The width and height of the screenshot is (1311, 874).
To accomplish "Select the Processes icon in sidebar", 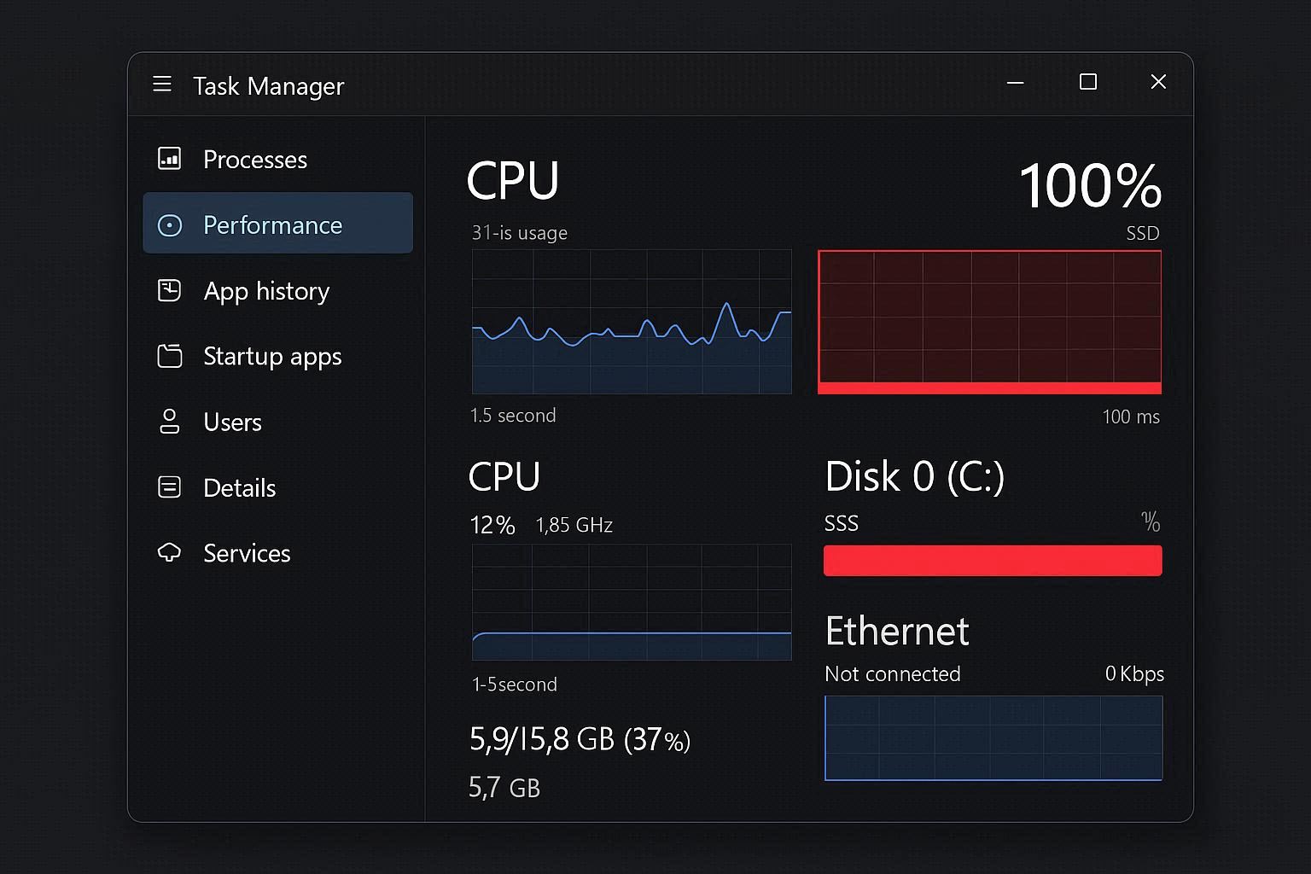I will (170, 159).
